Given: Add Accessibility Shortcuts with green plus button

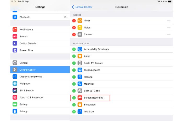Looking at the screenshot, I should tap(74, 49).
